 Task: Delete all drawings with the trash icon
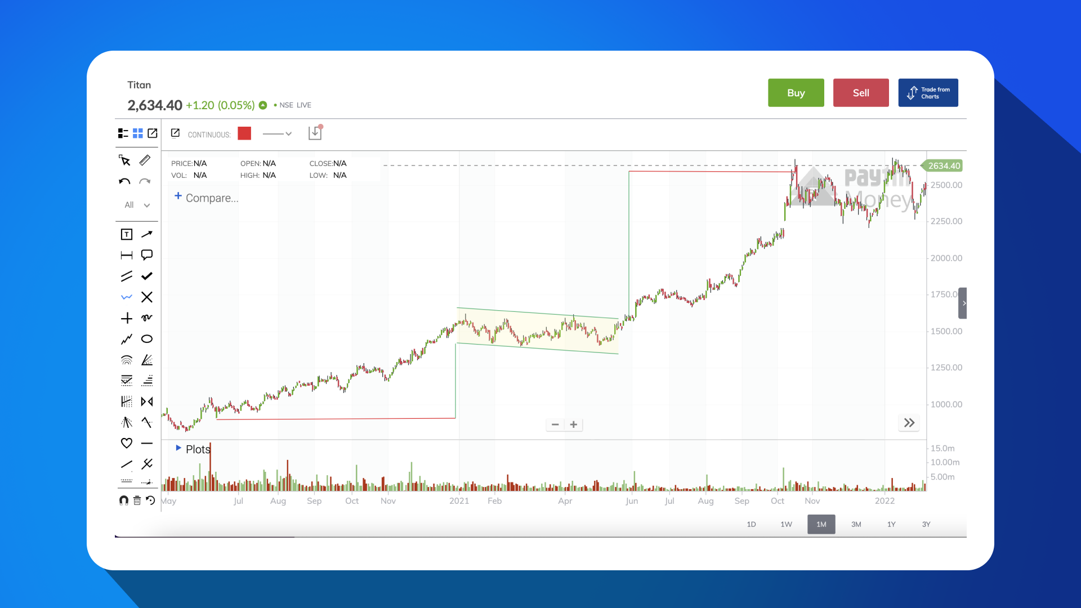pyautogui.click(x=137, y=500)
